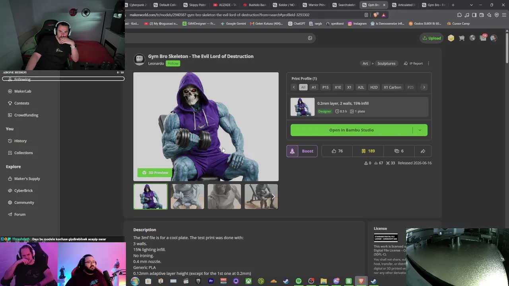Image resolution: width=509 pixels, height=286 pixels.
Task: Open Contests in the sidebar
Action: click(x=21, y=103)
